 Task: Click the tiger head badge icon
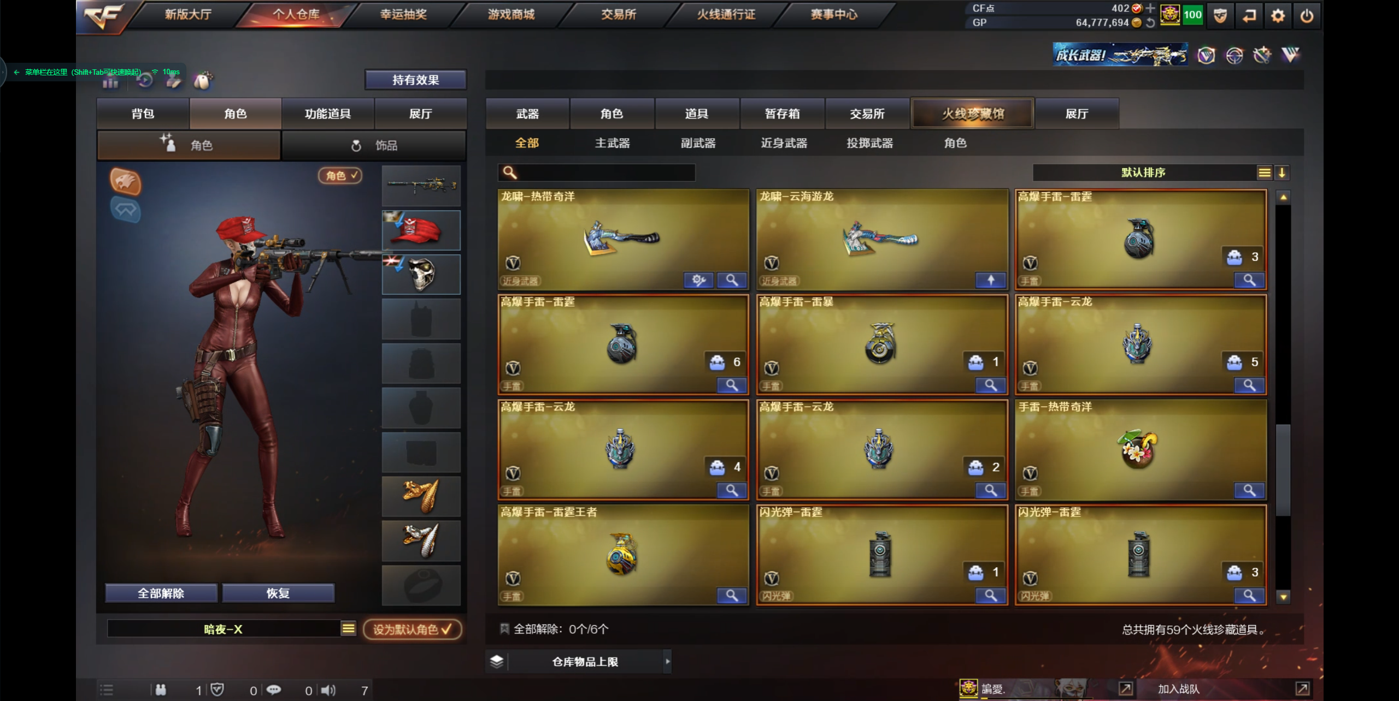pos(126,182)
